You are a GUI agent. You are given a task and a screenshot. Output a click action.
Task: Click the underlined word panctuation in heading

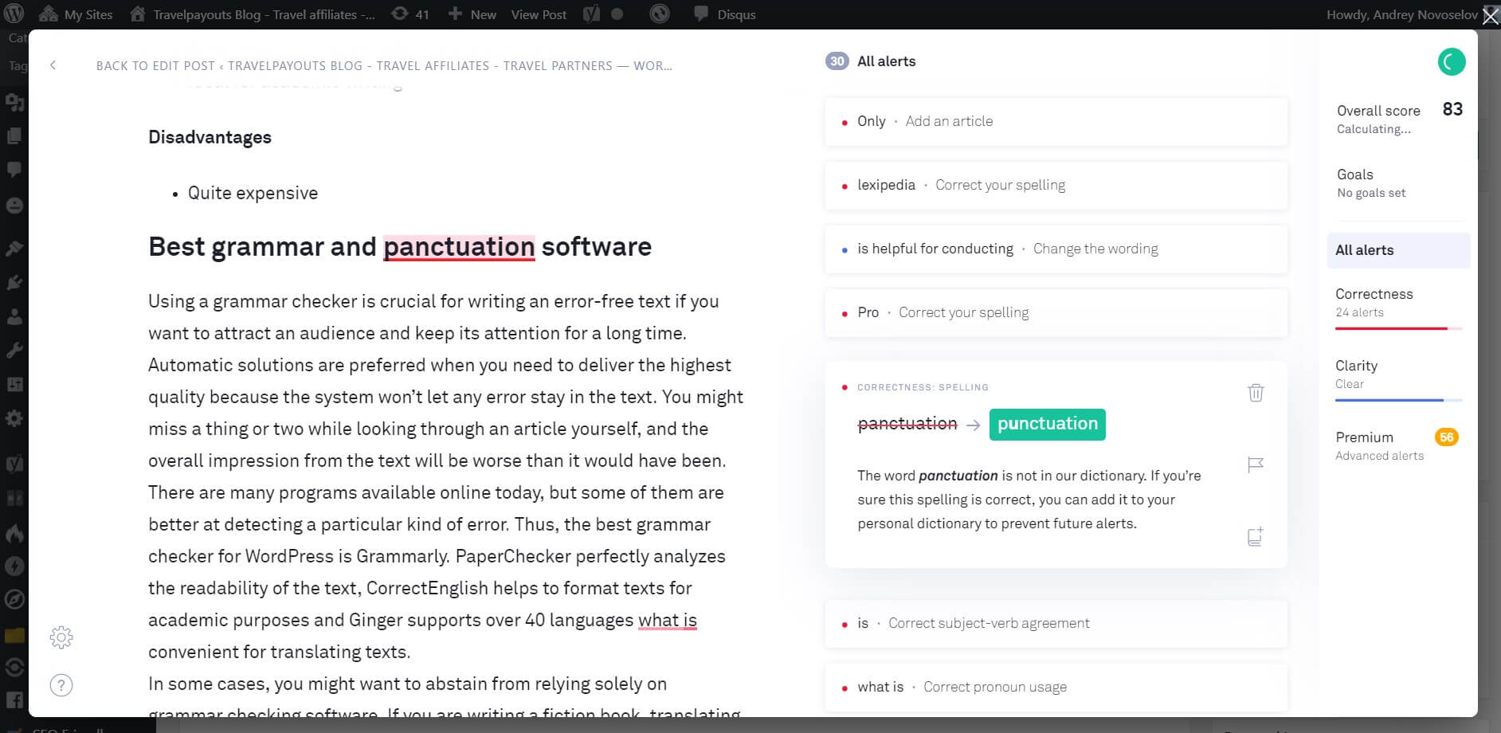459,247
